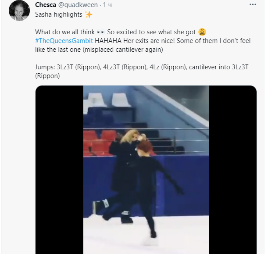This screenshot has width=275, height=254.
Task: Open the tweet's more options (…) menu
Action: [253, 4]
